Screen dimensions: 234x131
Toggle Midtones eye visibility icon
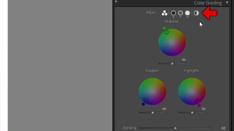pyautogui.click(x=184, y=60)
